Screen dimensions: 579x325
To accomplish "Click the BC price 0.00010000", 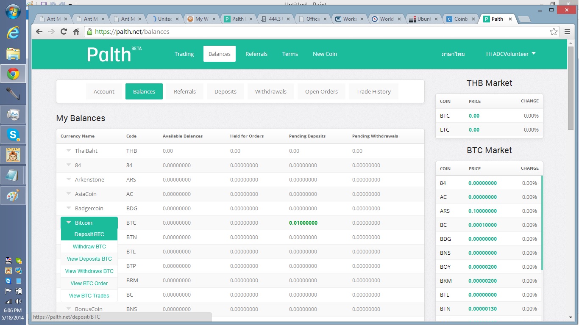I will [x=482, y=225].
